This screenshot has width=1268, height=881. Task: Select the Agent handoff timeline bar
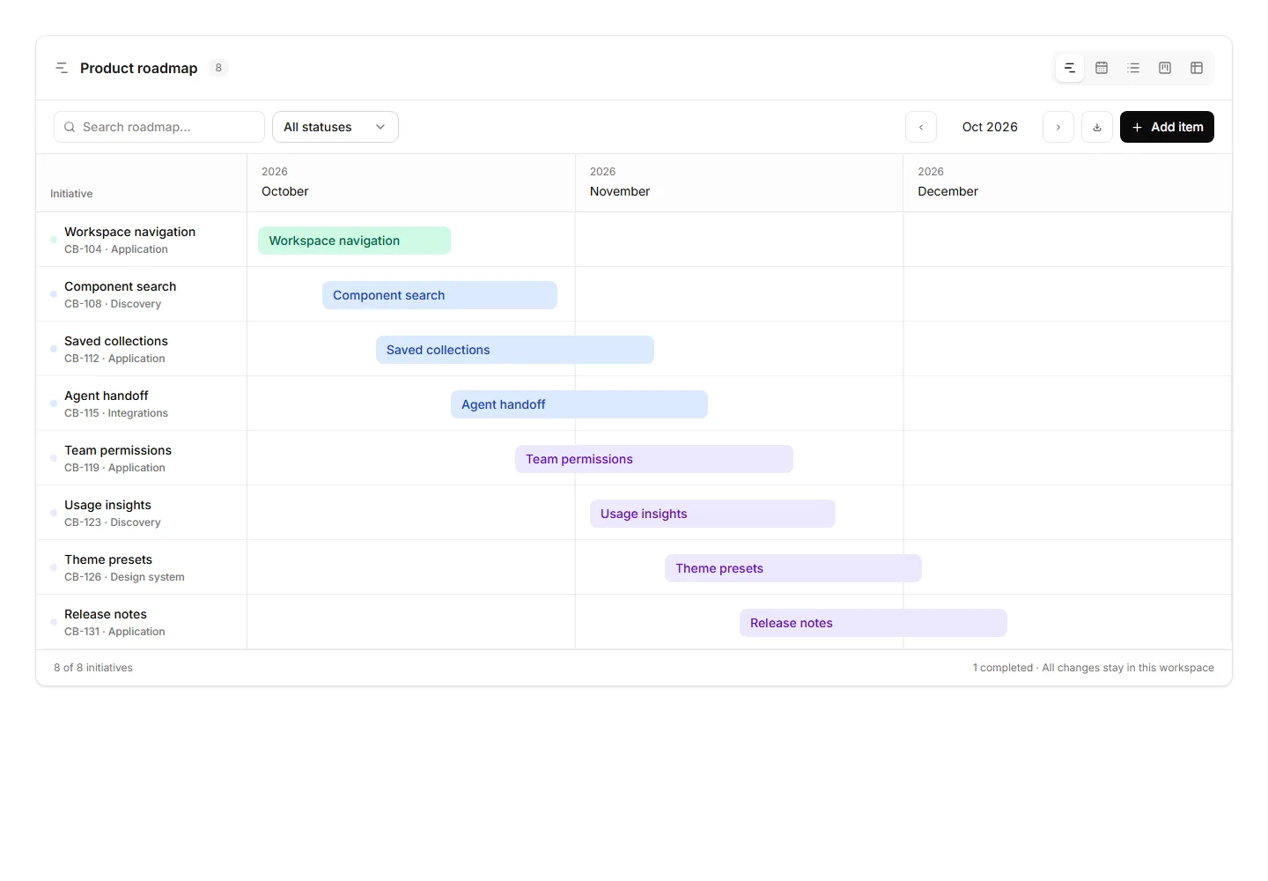579,404
